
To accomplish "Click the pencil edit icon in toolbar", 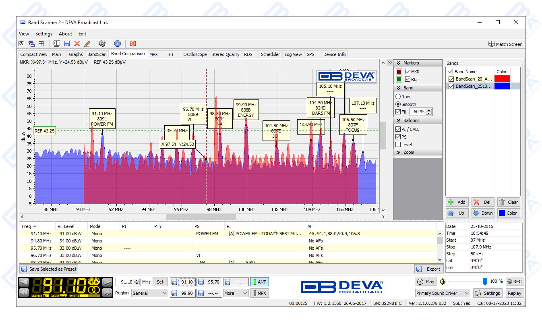I will (x=87, y=43).
